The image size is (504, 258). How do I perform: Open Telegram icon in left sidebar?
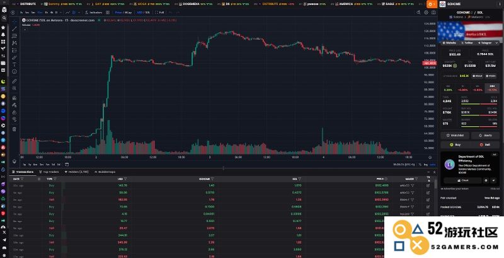(x=4, y=240)
